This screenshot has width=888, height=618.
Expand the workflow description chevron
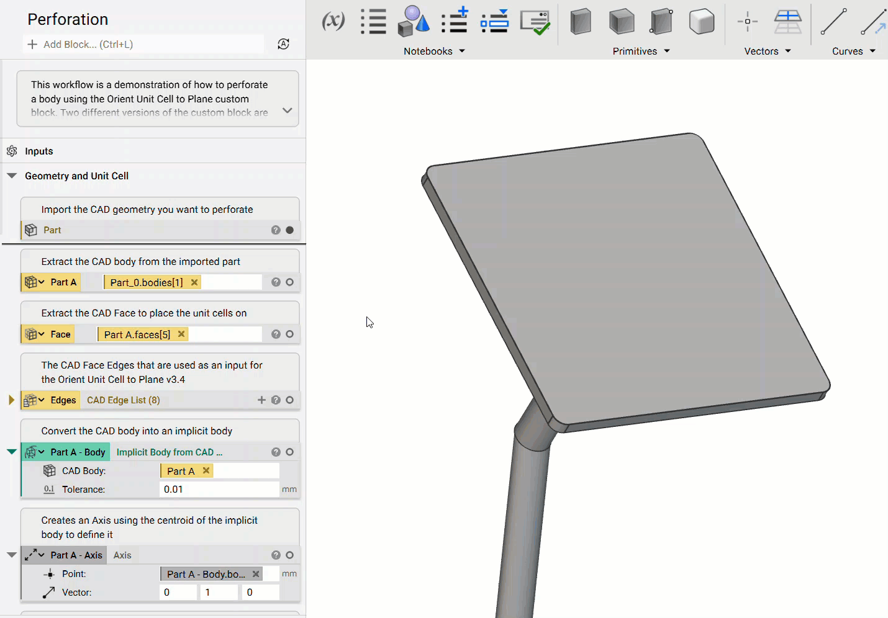(x=287, y=110)
